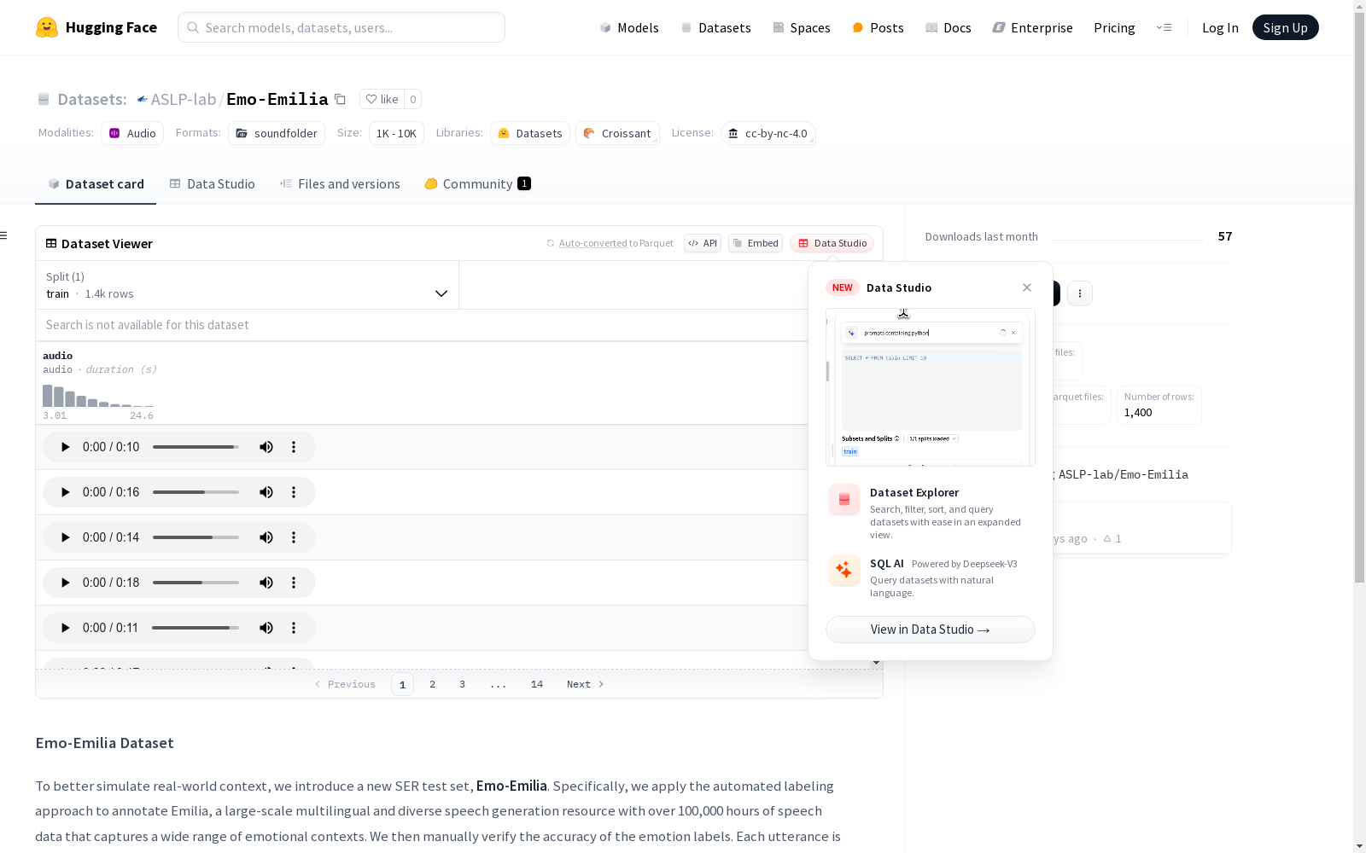Open more options for 0:14 audio
Image resolution: width=1366 pixels, height=853 pixels.
tap(294, 537)
